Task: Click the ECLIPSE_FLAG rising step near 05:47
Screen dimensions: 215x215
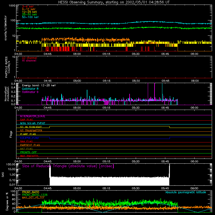Action: [170, 138]
